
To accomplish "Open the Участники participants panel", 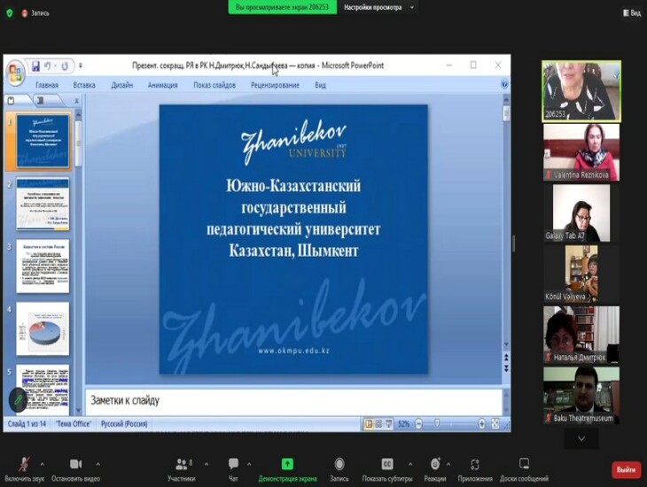I will [x=182, y=469].
